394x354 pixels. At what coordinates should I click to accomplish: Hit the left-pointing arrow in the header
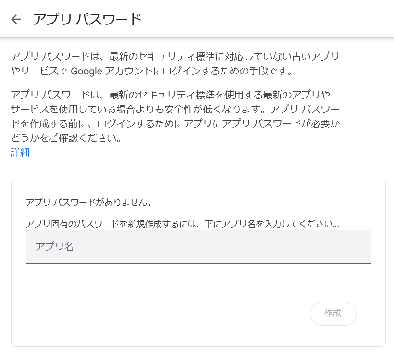pyautogui.click(x=16, y=19)
